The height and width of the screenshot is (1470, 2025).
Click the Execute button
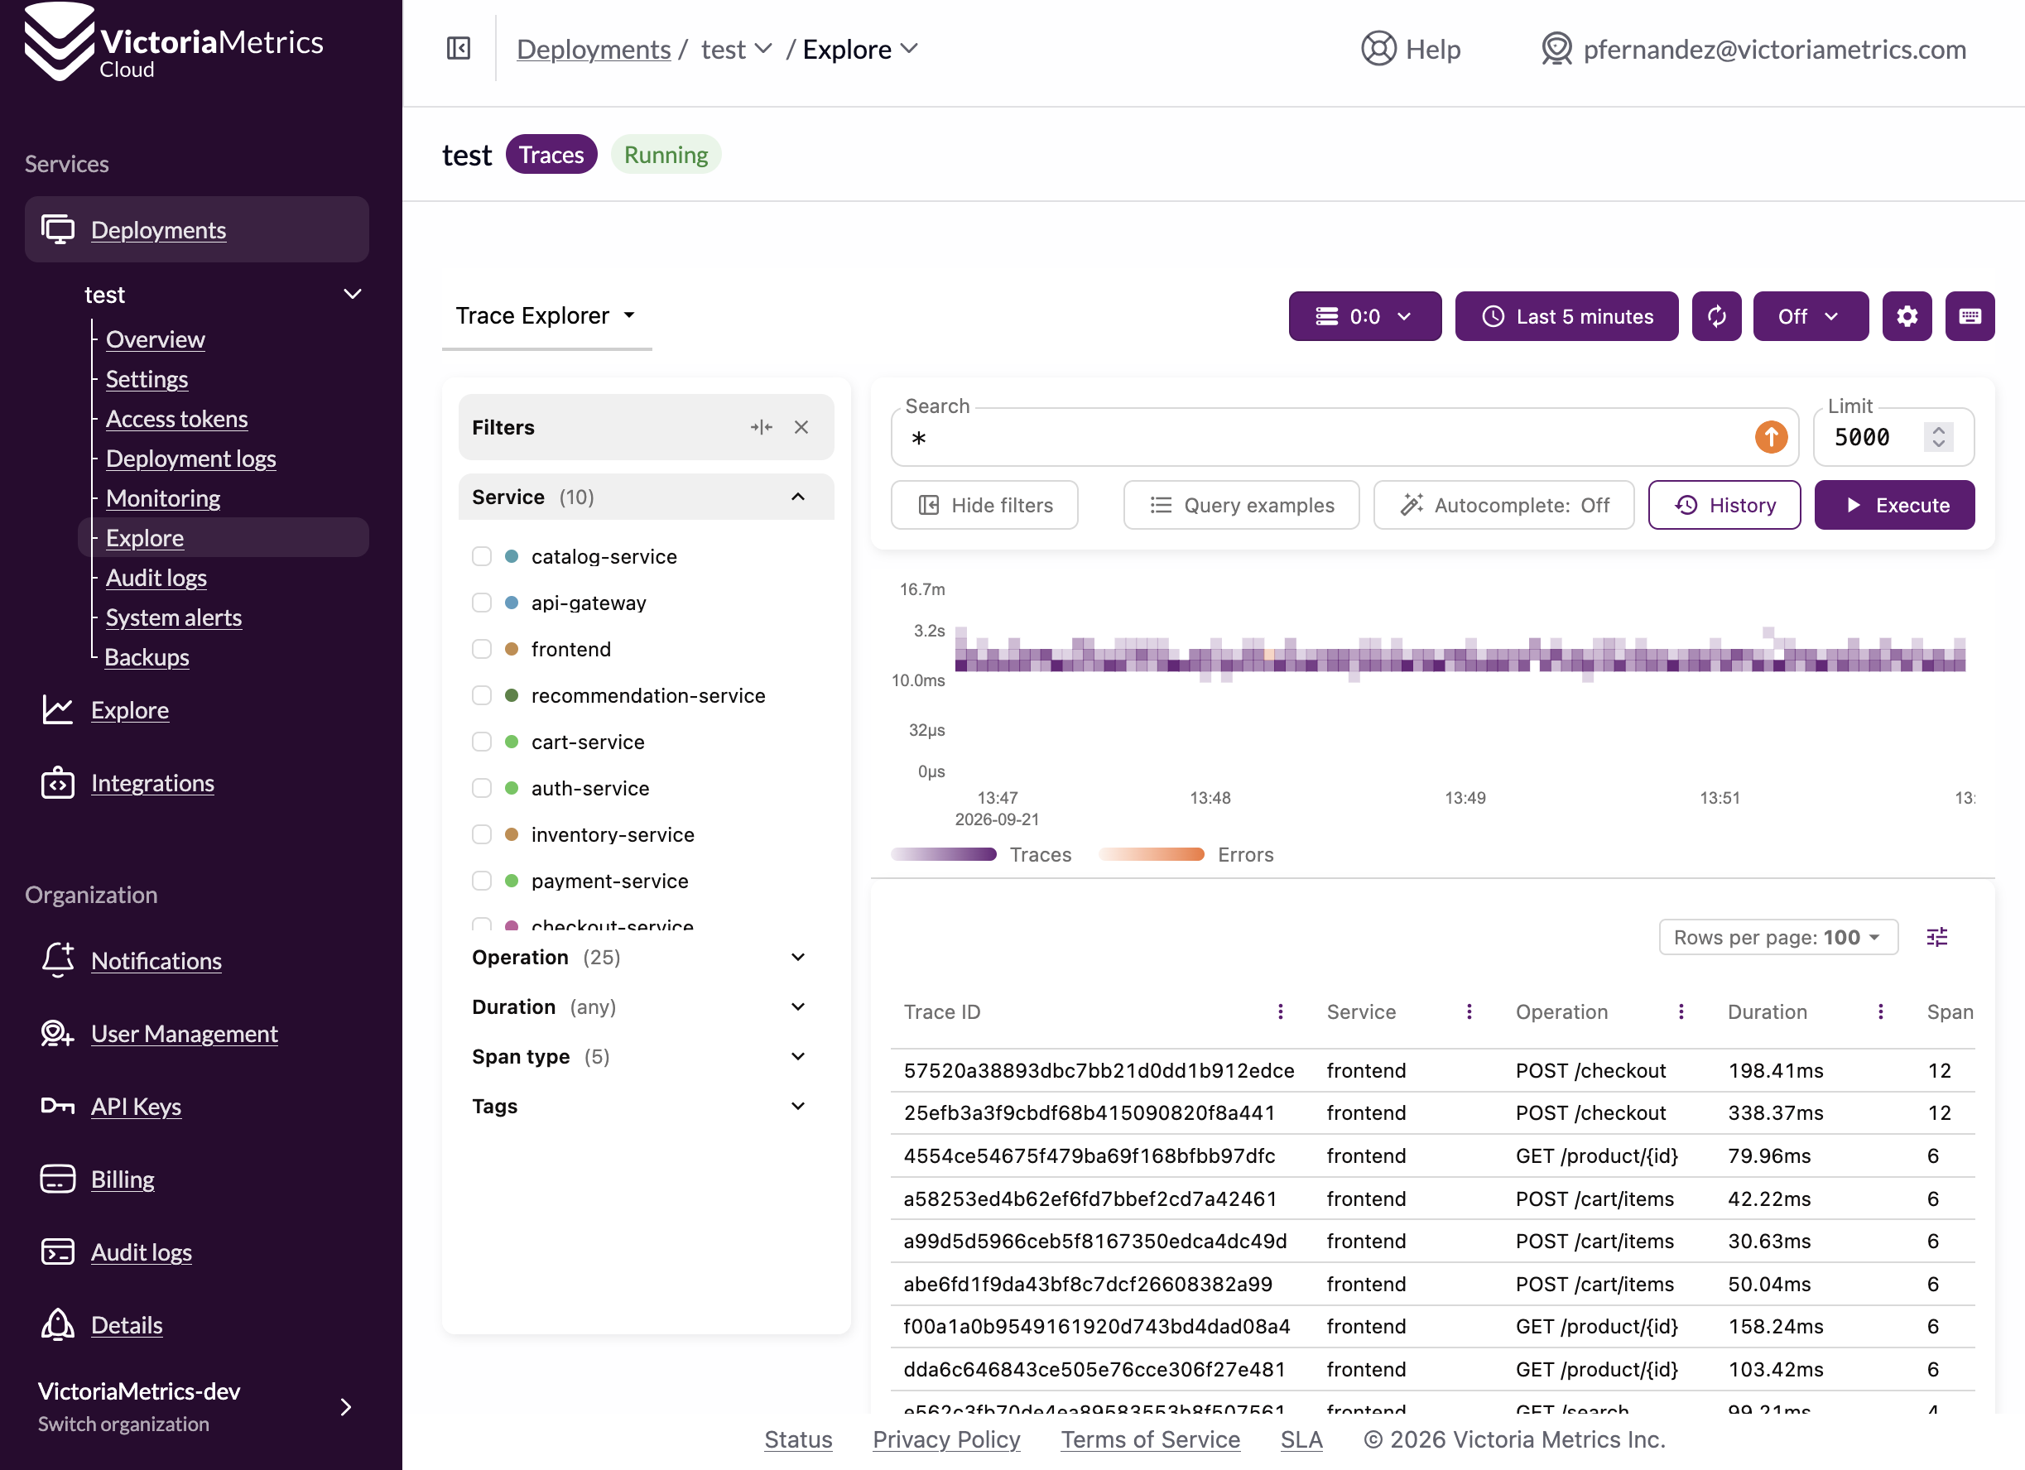point(1893,505)
